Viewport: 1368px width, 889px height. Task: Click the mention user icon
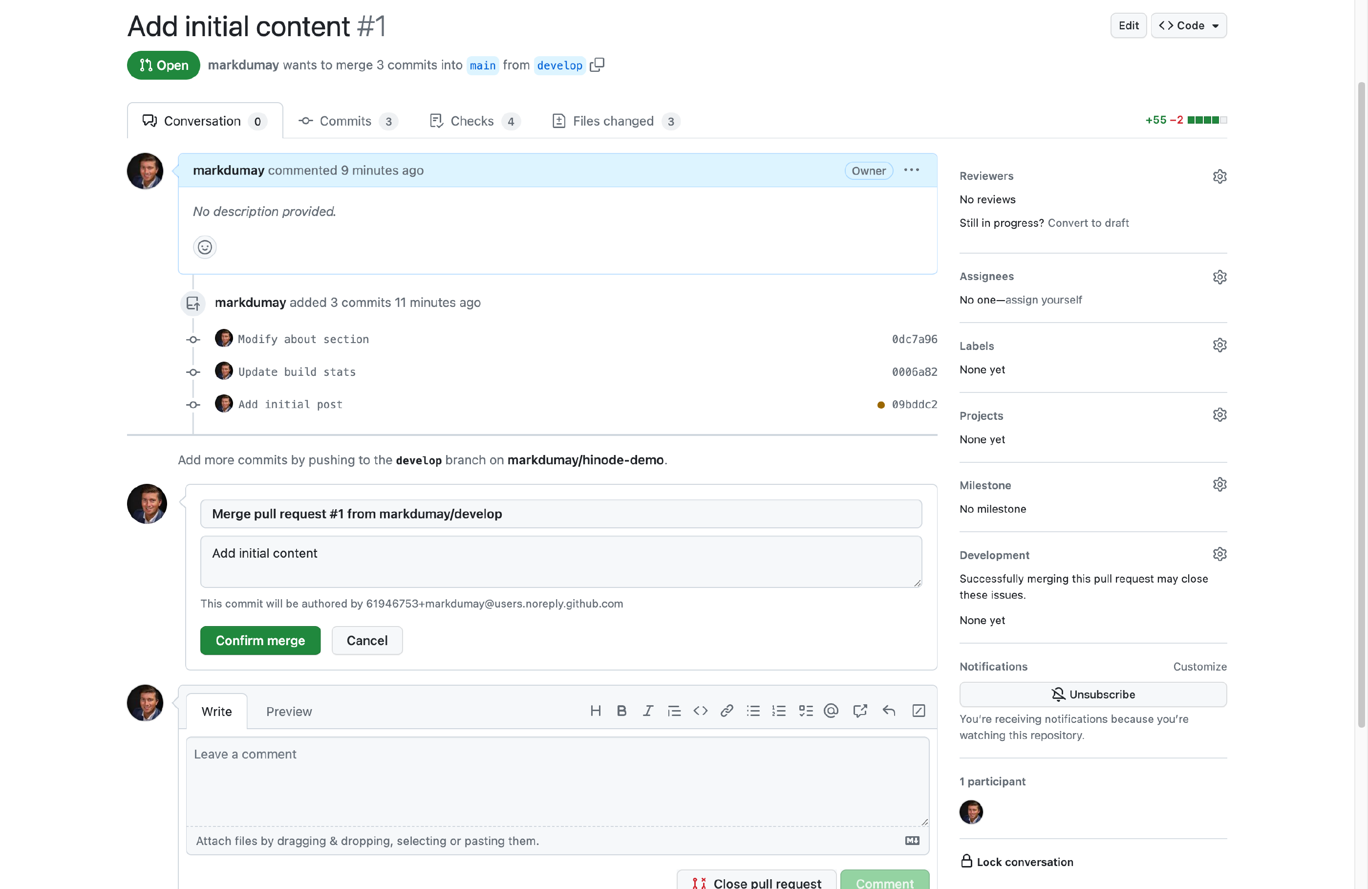click(831, 711)
